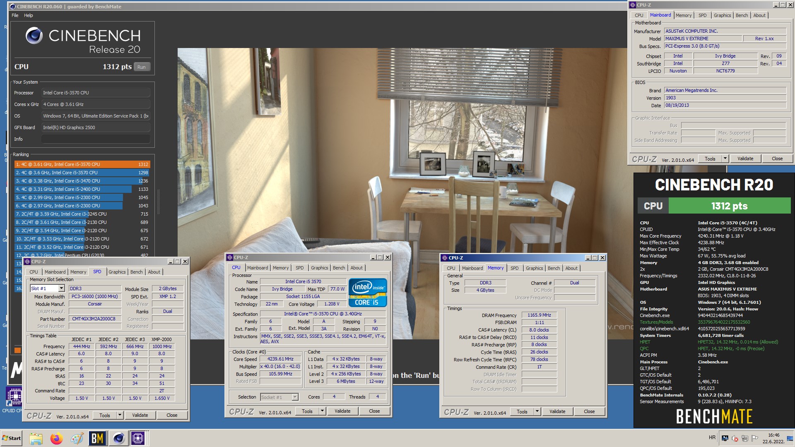Select ranking row 7 Core i3-3245 CPU
The image size is (795, 447).
82,214
